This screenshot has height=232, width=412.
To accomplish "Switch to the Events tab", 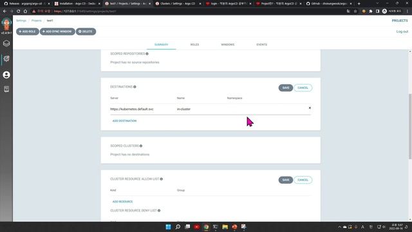I will pos(262,44).
